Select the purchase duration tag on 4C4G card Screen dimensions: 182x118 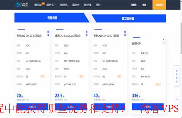click(119, 76)
